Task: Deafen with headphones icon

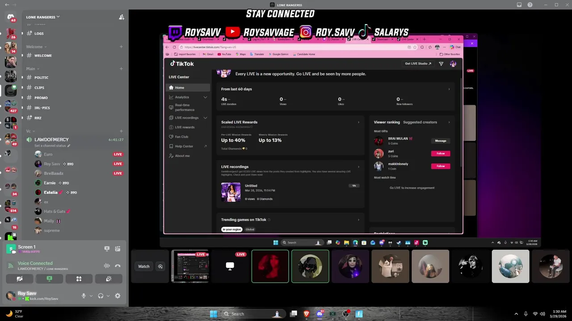Action: click(101, 296)
